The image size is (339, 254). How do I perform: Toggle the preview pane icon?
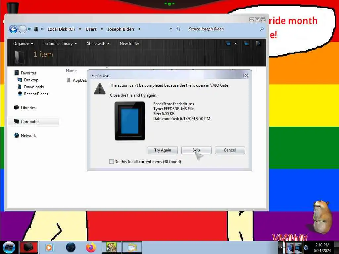(246, 44)
